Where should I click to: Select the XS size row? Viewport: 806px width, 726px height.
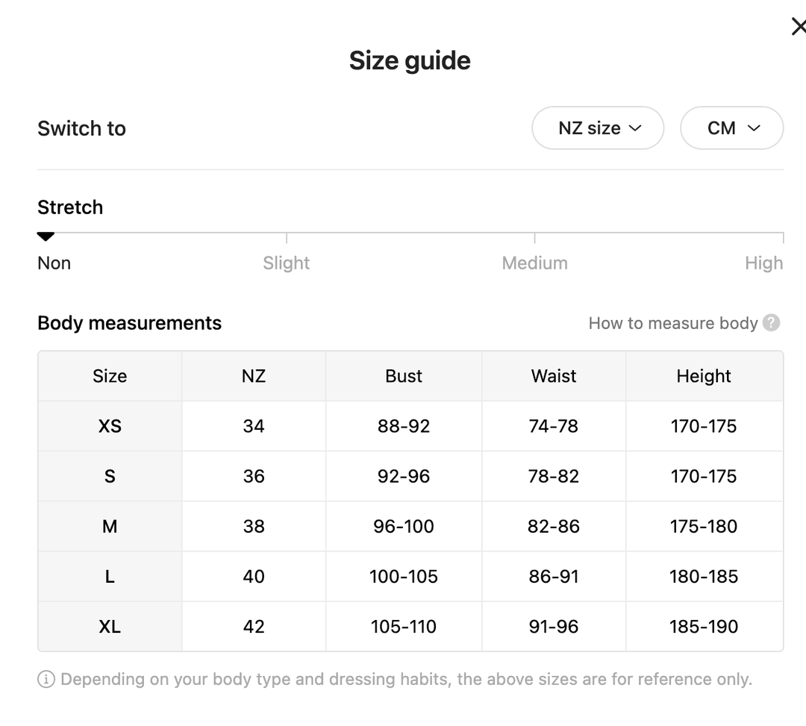coord(110,426)
